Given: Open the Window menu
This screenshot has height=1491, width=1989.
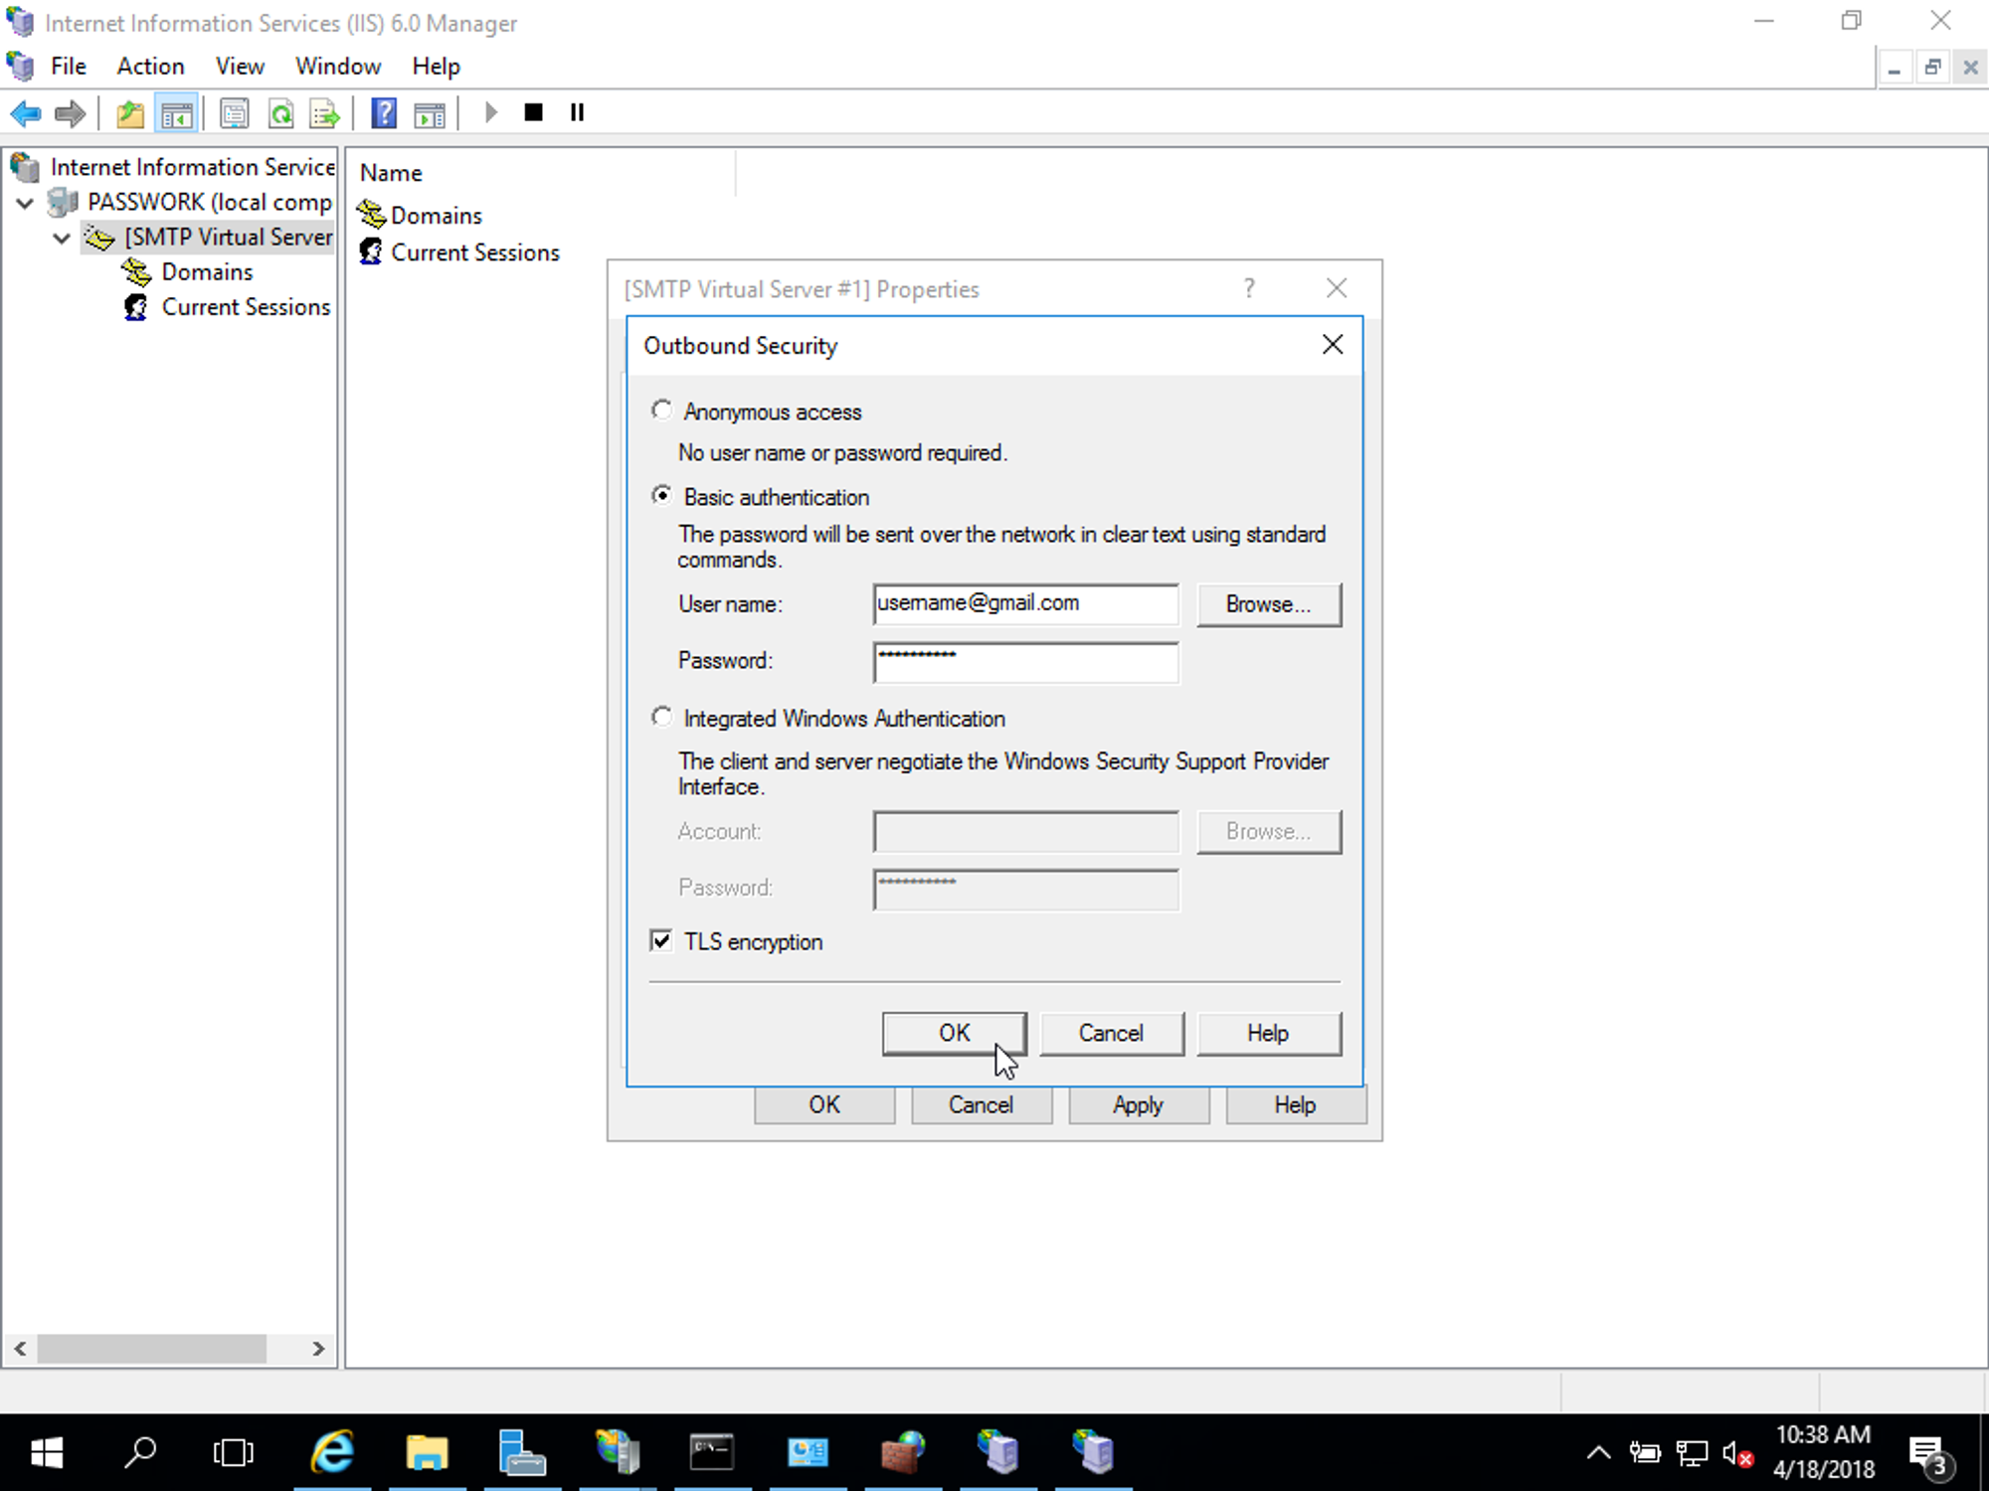Looking at the screenshot, I should point(338,66).
